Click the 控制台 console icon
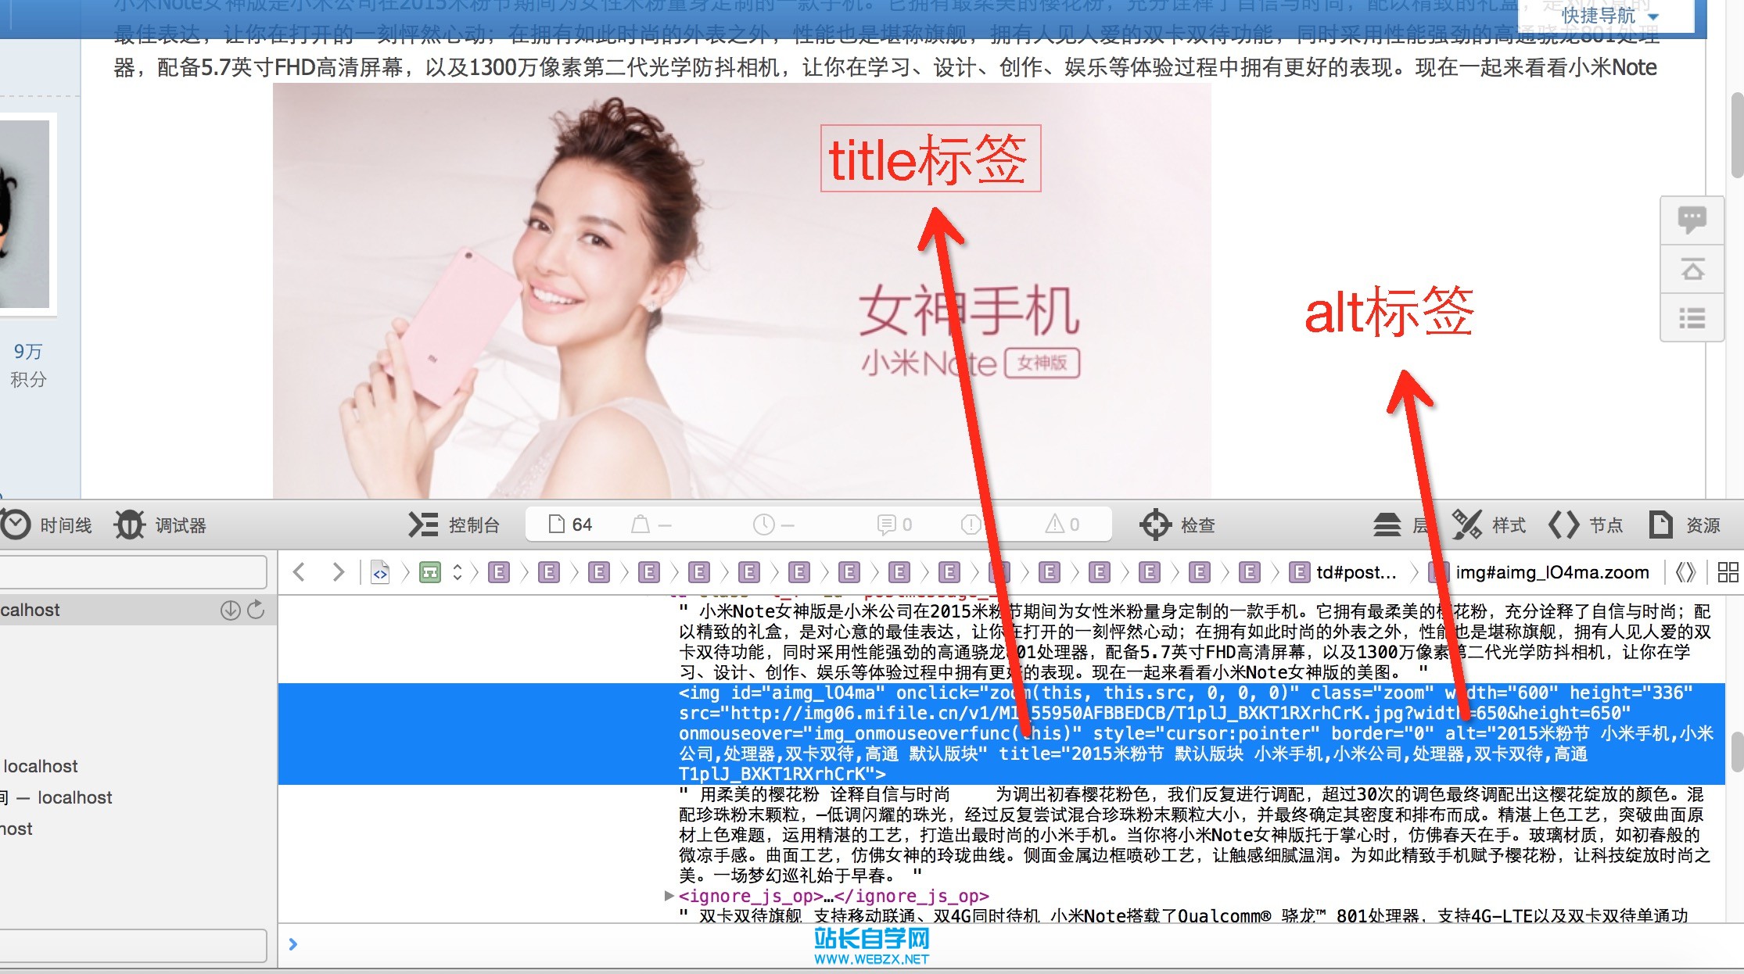1744x974 pixels. (423, 525)
